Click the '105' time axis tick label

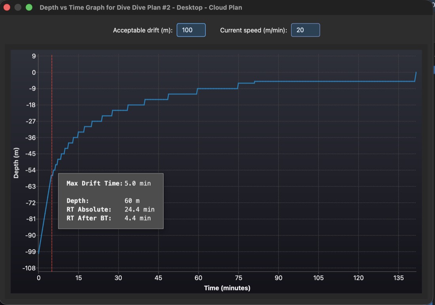[x=318, y=278]
